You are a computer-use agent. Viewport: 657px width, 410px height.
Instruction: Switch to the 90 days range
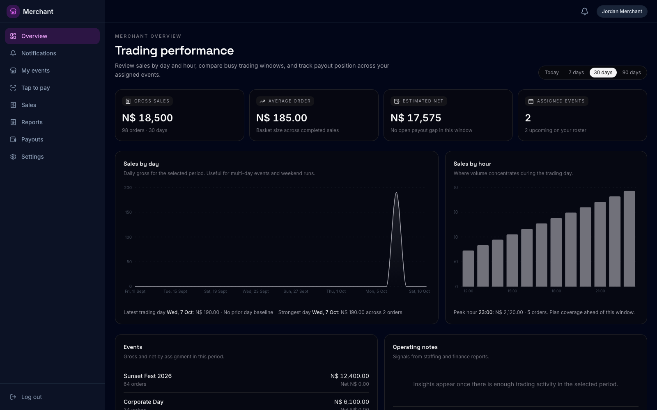coord(632,73)
